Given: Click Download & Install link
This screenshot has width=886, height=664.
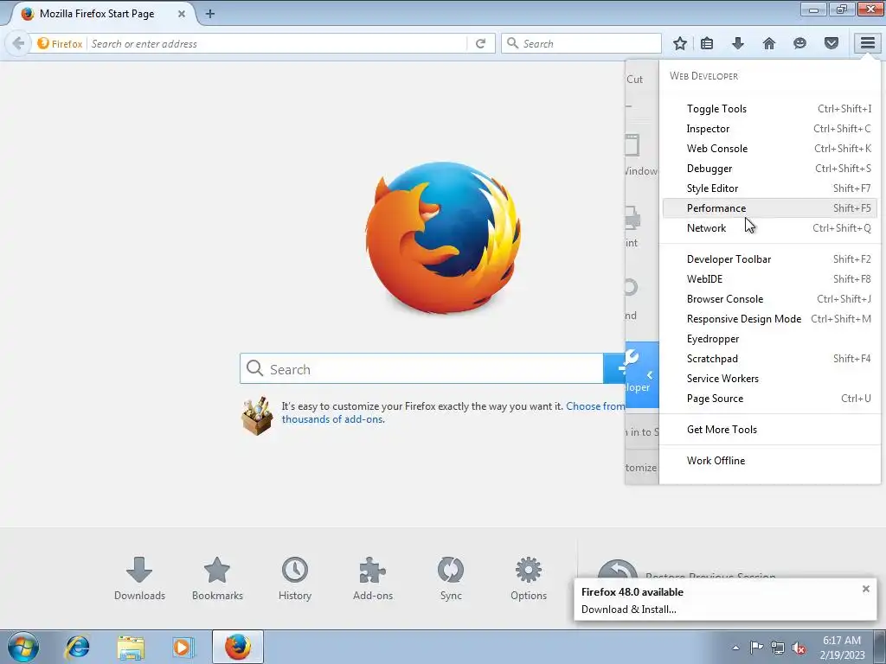Looking at the screenshot, I should [x=628, y=610].
